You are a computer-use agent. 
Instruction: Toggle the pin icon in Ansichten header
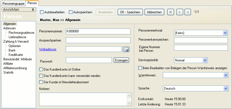[x=33, y=10]
